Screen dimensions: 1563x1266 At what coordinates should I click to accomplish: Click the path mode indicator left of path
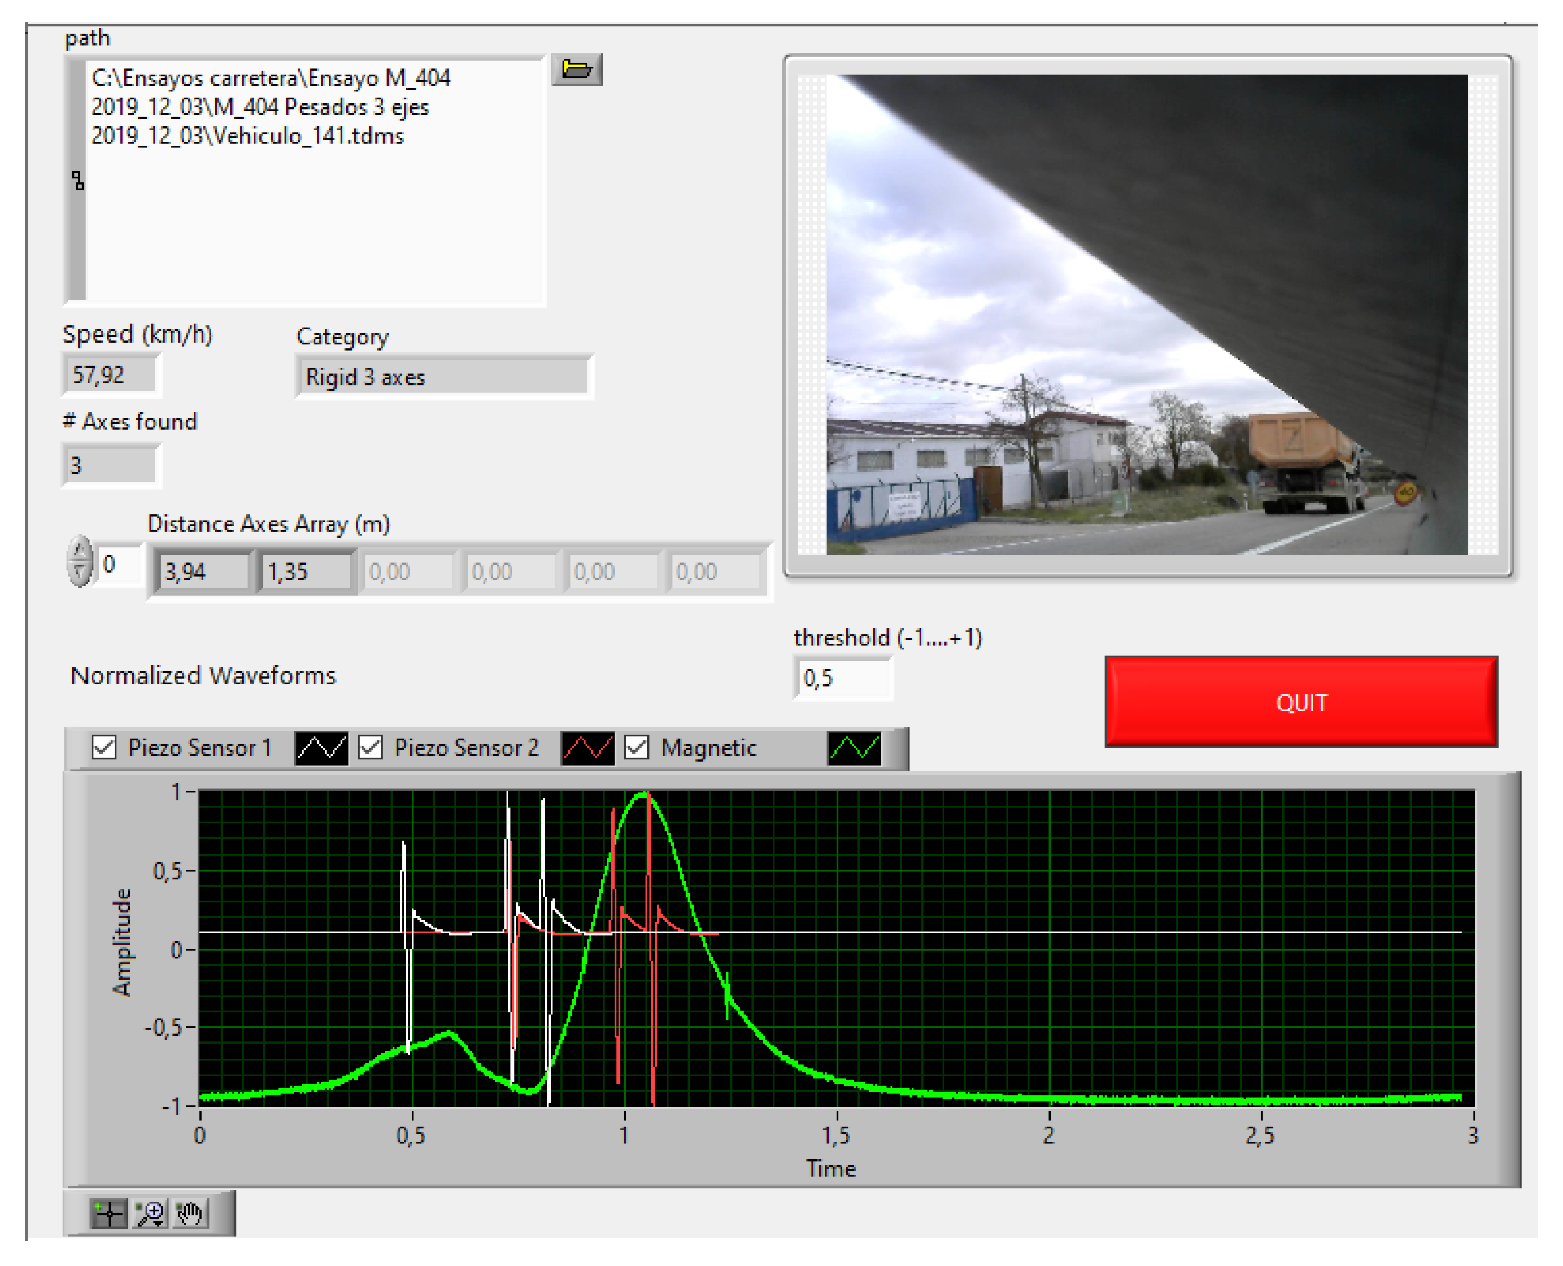tap(77, 180)
